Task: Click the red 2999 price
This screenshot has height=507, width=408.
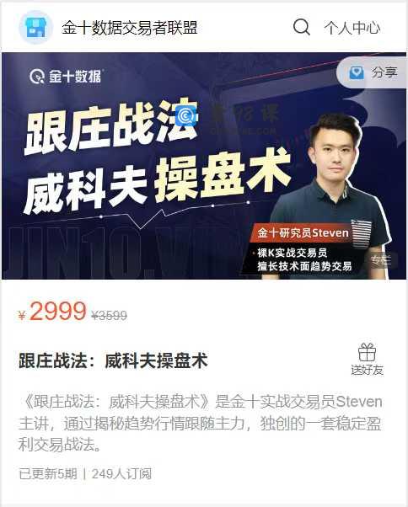Action: 57,312
